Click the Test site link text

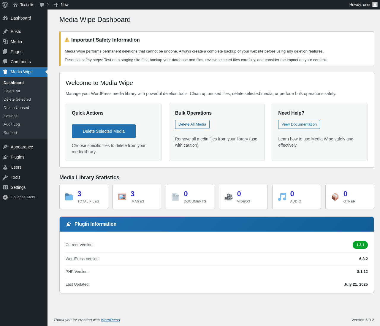tap(27, 5)
